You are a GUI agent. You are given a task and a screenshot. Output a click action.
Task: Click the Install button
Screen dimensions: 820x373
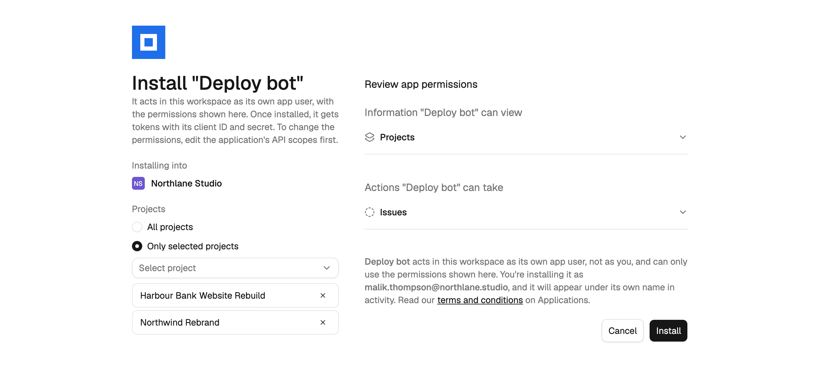pos(668,331)
